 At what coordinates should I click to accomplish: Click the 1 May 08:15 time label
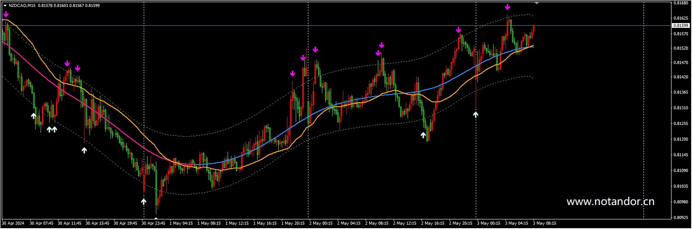tap(209, 223)
